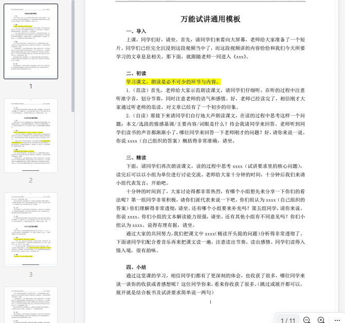Image resolution: width=345 pixels, height=323 pixels.
Task: Click the zoom out magnifier icon
Action: [307, 320]
